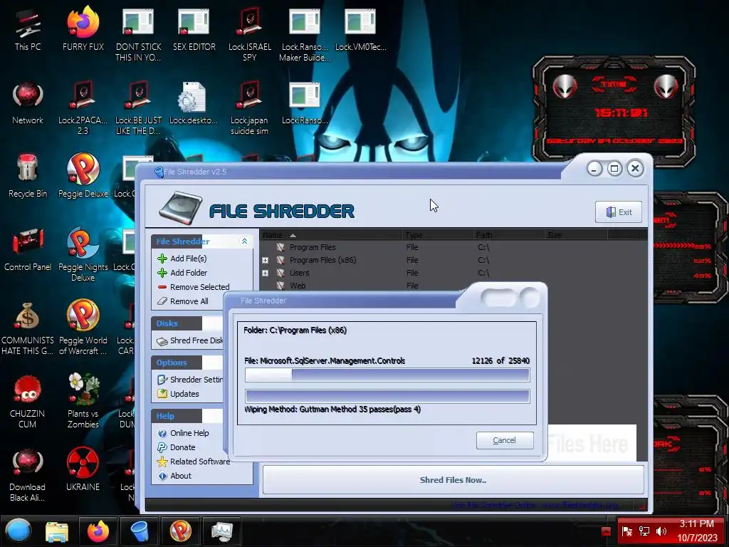Expand the Users tree row
The width and height of the screenshot is (729, 547).
(x=265, y=273)
